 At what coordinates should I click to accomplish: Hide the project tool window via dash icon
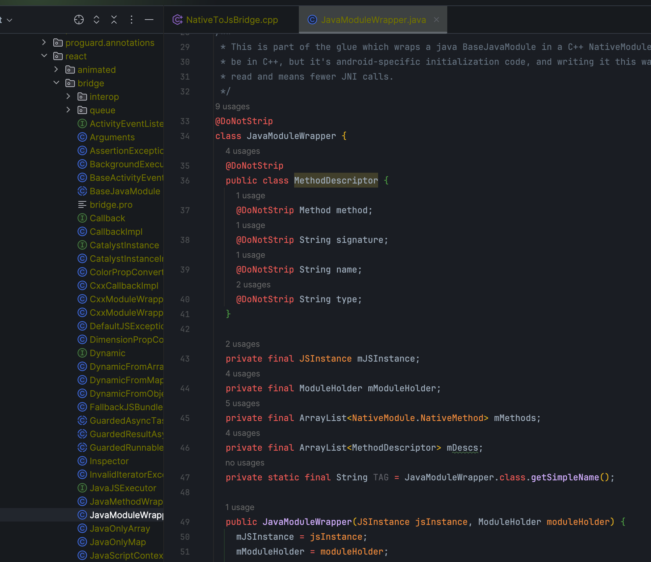pyautogui.click(x=149, y=20)
